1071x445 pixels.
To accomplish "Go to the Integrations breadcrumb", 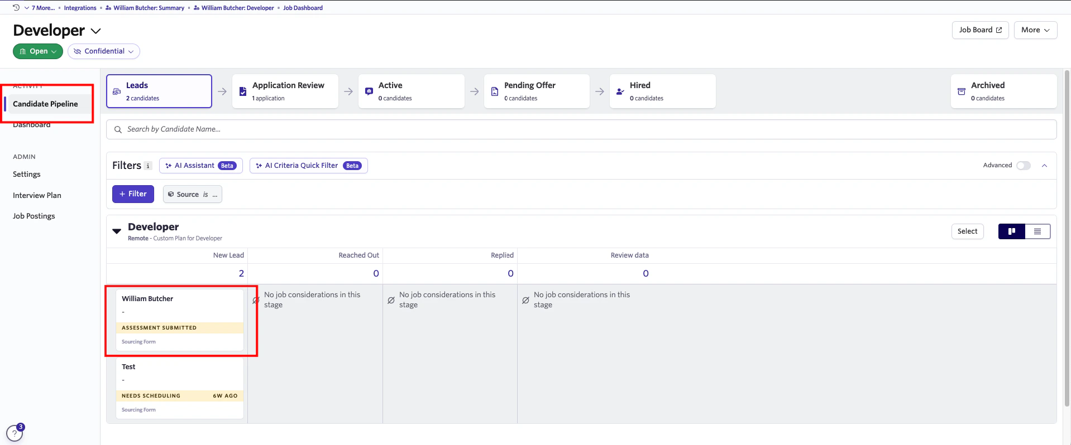I will pos(80,8).
